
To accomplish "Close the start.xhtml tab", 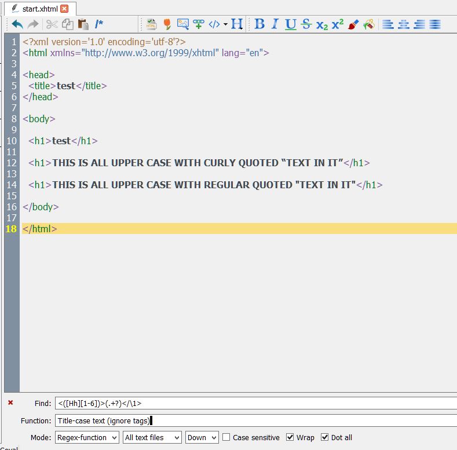I will click(64, 9).
